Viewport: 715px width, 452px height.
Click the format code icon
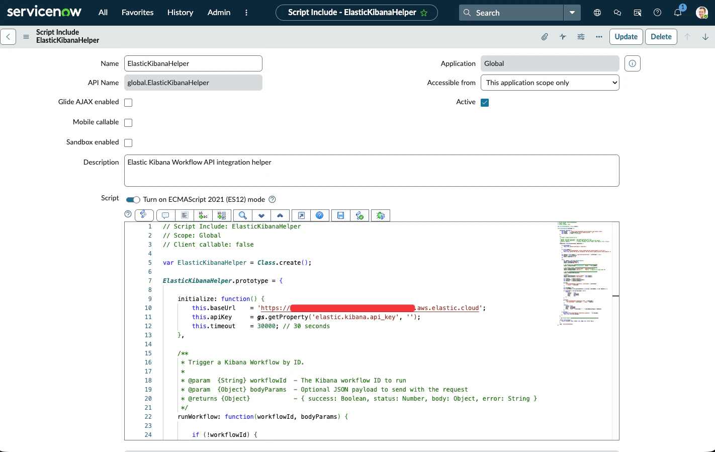(x=185, y=215)
